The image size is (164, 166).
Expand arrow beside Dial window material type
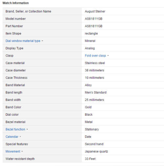pos(42,41)
